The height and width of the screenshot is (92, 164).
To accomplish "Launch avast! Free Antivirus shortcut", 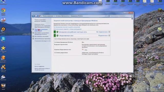I will (3, 67).
